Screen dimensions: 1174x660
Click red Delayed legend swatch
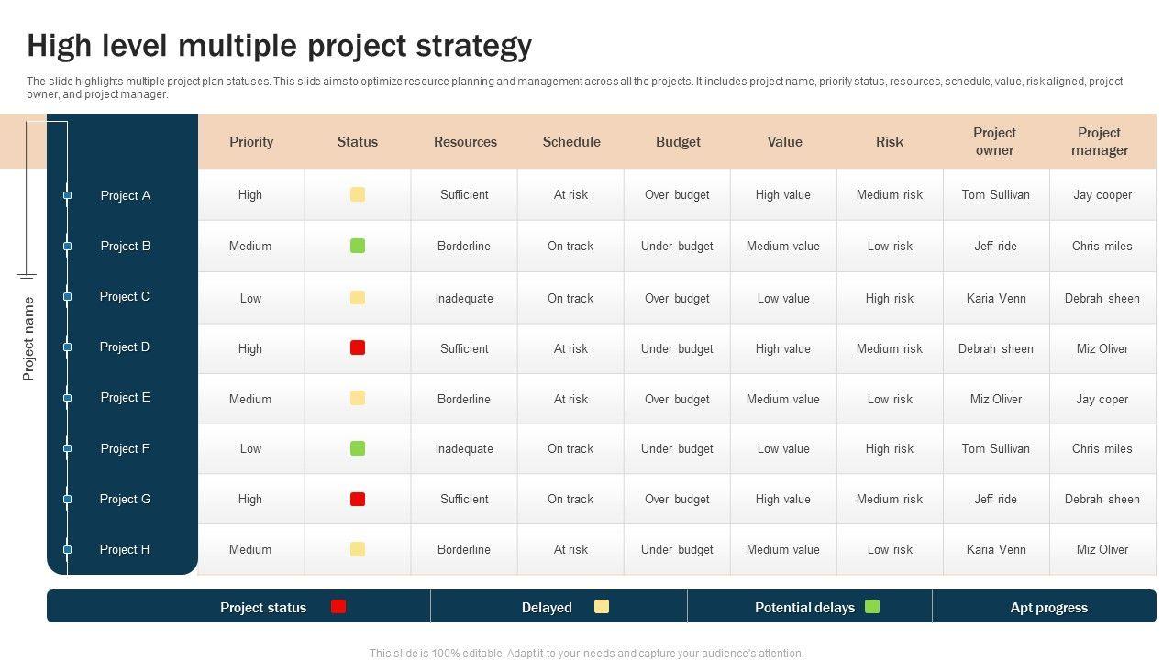pyautogui.click(x=338, y=606)
